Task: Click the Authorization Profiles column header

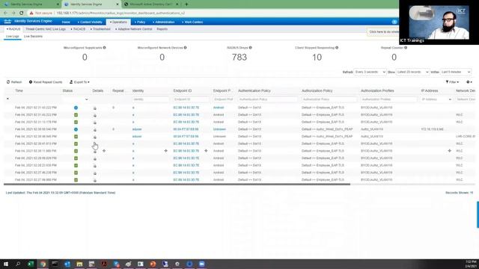Action: (x=377, y=91)
